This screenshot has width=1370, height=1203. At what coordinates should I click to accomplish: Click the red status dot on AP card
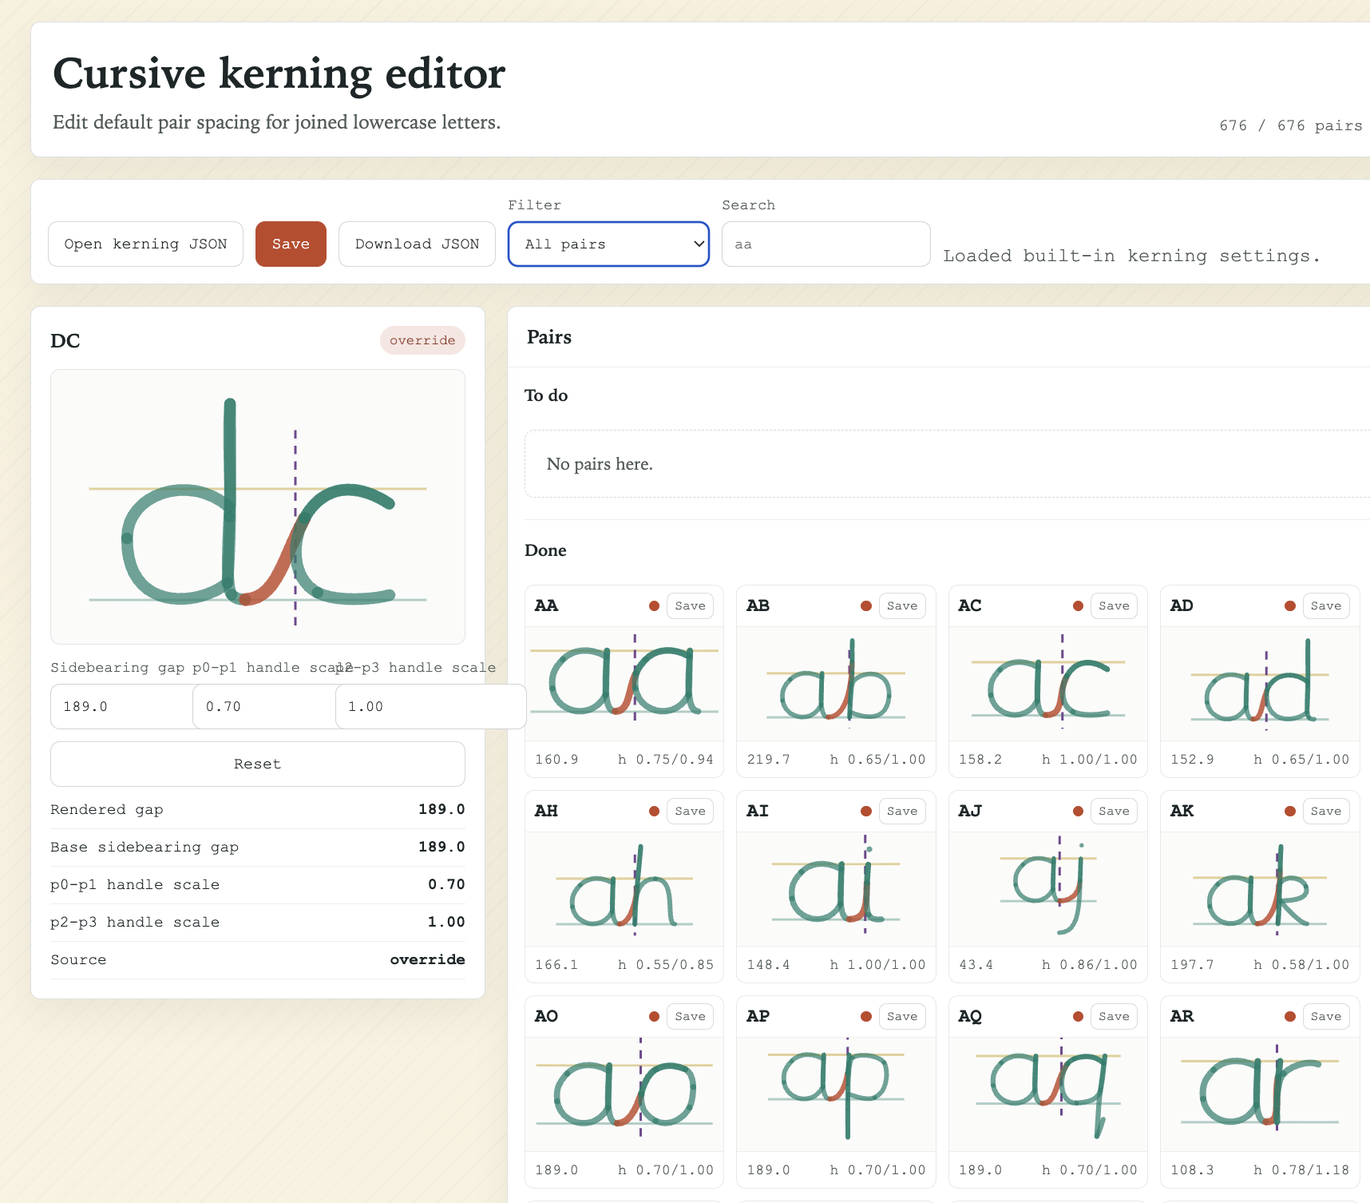[x=866, y=1017]
